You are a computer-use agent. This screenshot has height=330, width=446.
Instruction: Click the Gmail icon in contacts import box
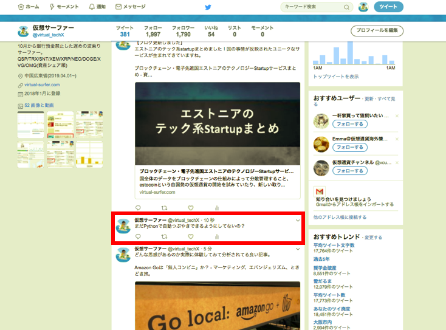coord(320,191)
